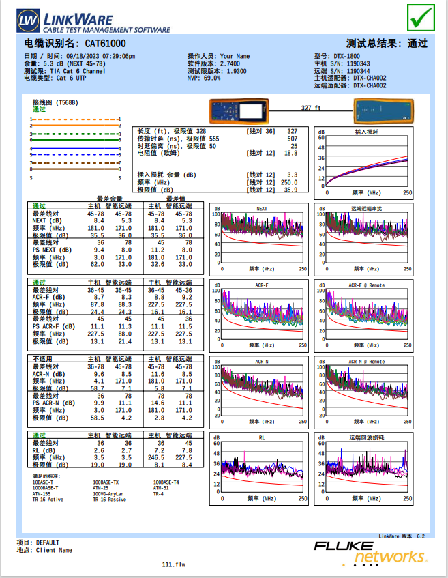Click 不适用 in the ACR-N results table
Screen dimensions: 448x578
point(42,359)
